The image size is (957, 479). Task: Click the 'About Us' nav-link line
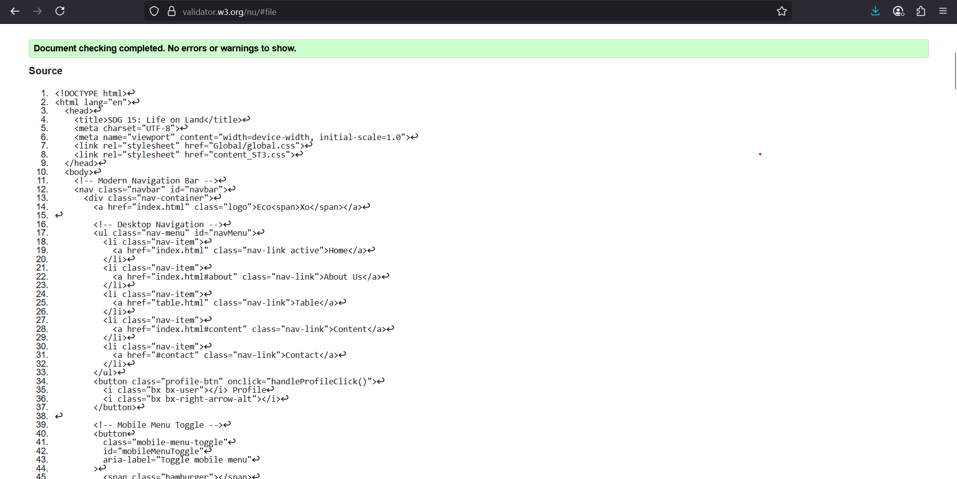(251, 277)
